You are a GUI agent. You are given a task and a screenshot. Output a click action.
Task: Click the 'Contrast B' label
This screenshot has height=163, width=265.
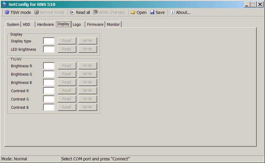click(20, 107)
